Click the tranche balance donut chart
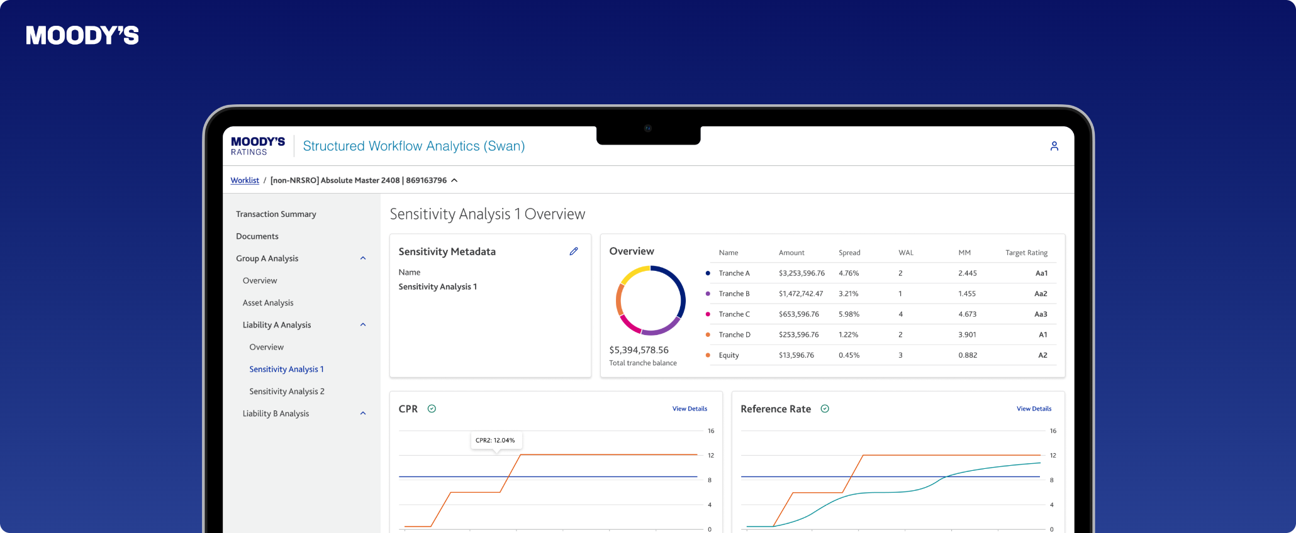The image size is (1296, 533). point(651,300)
